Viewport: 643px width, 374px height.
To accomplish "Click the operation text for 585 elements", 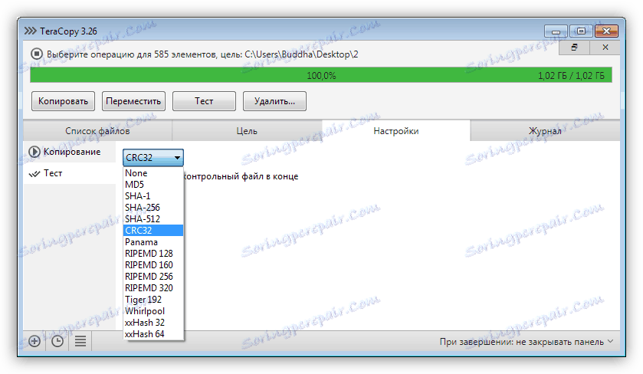I will 202,54.
